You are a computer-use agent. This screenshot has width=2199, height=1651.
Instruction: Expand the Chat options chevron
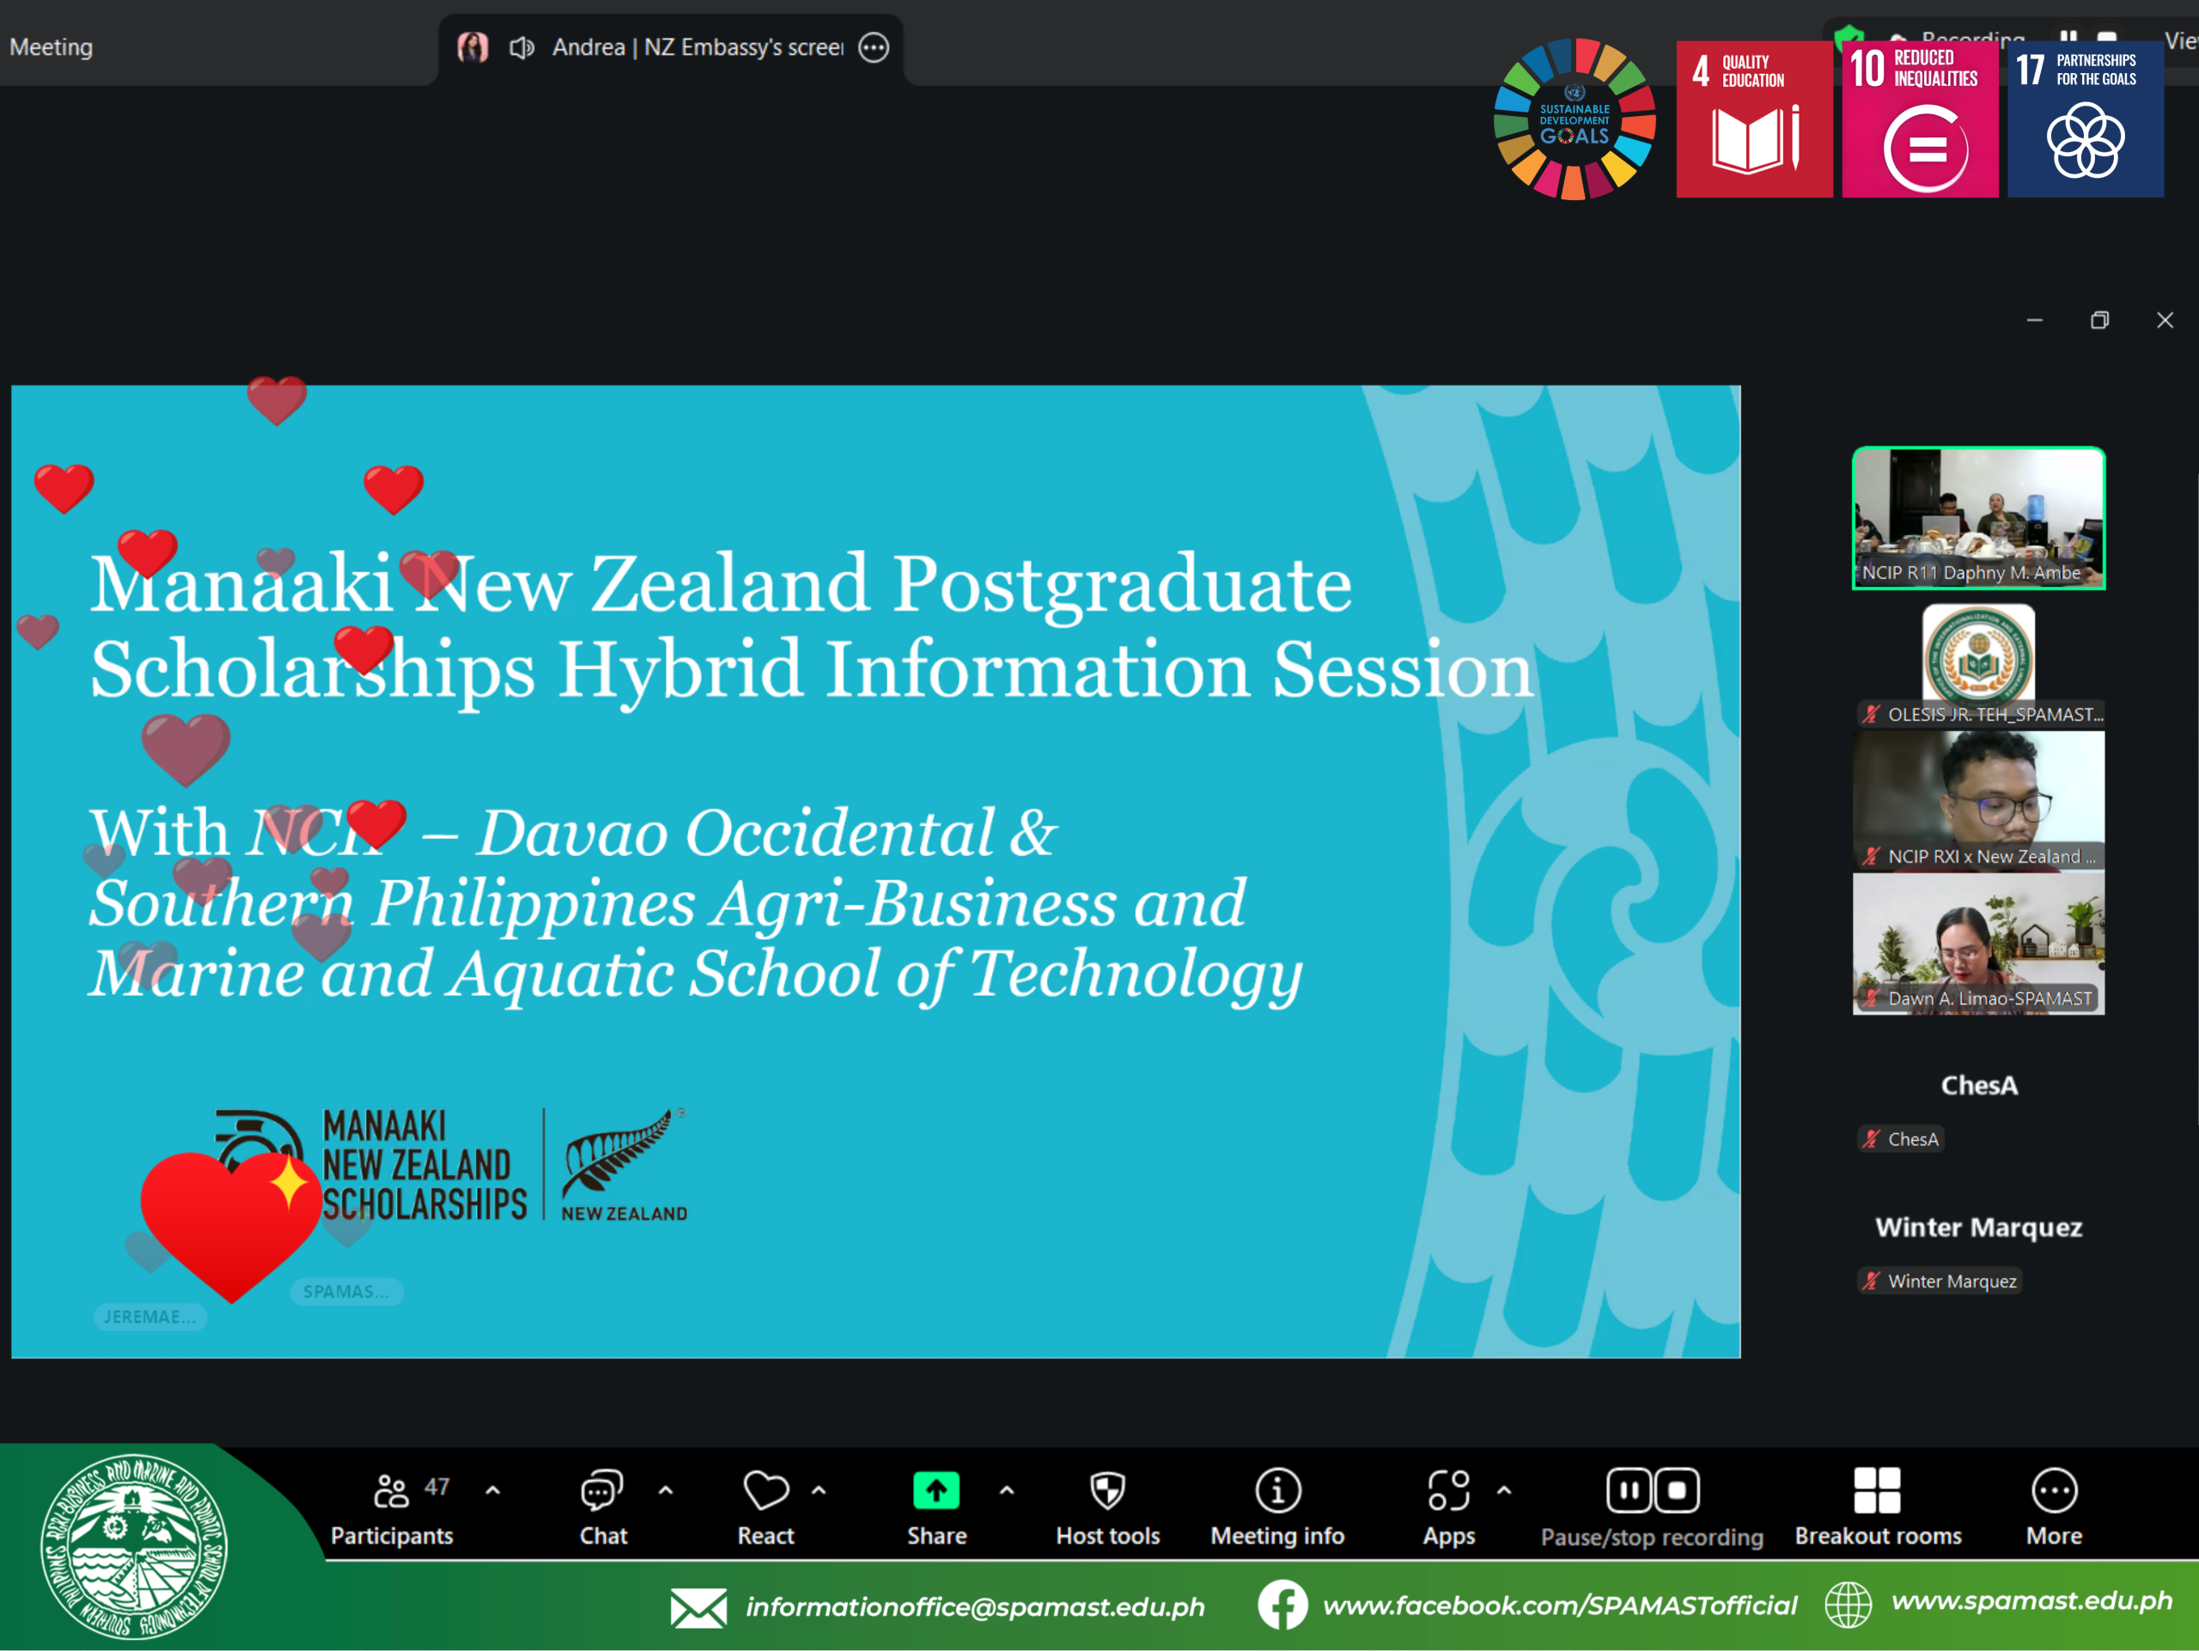point(665,1490)
